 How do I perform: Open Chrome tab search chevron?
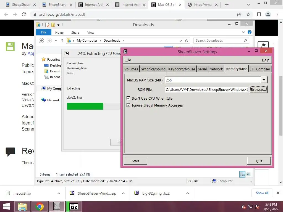click(x=248, y=5)
